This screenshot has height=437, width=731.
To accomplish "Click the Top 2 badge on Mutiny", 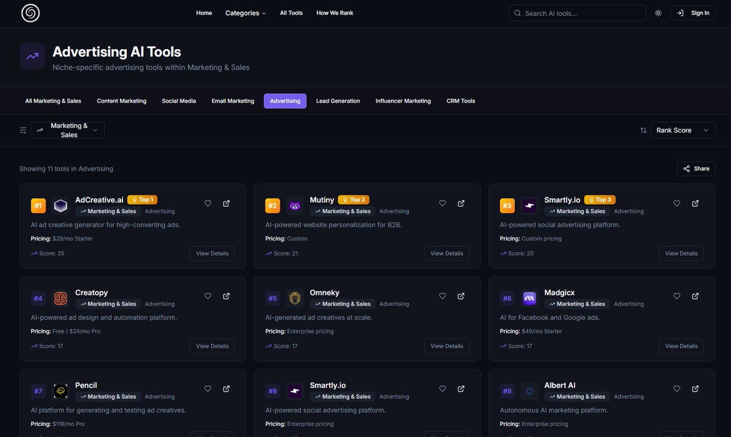I will (353, 199).
